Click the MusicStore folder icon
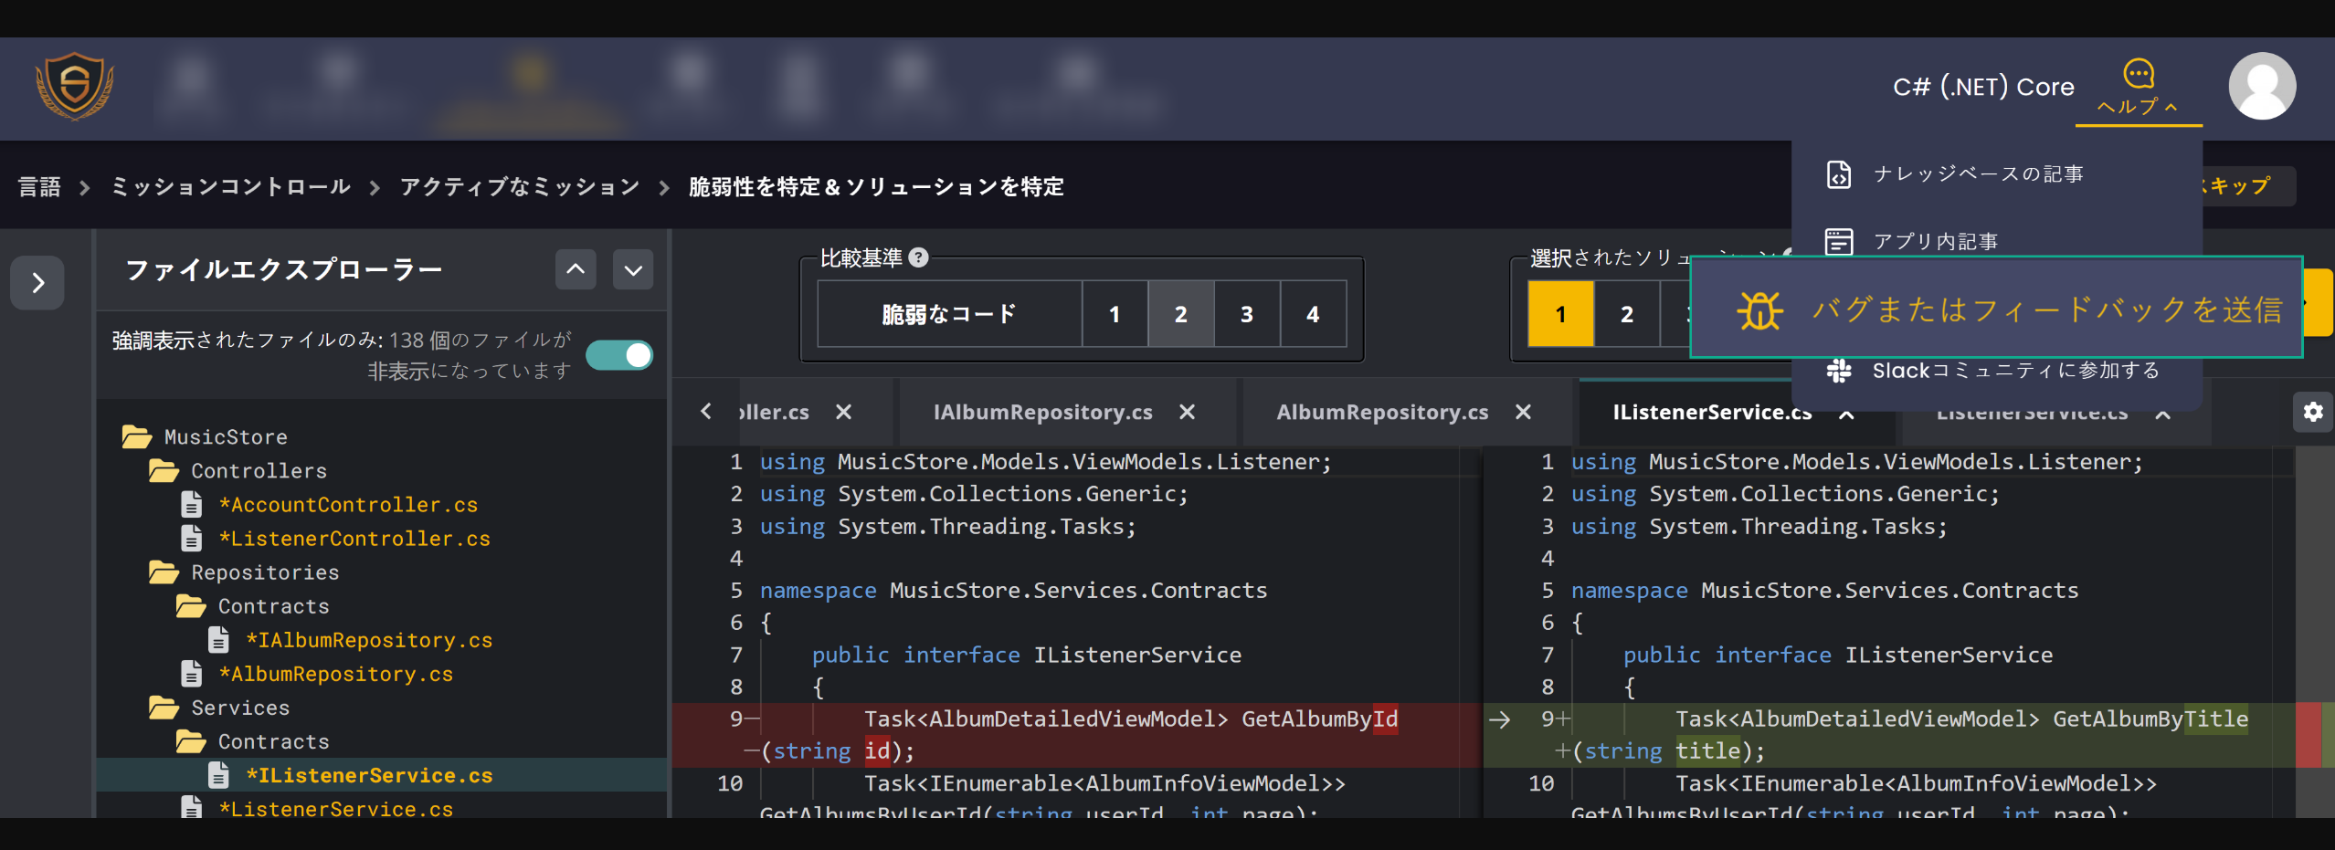The image size is (2335, 850). pyautogui.click(x=137, y=436)
